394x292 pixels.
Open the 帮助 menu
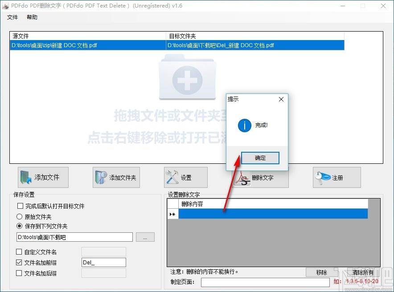coord(32,17)
